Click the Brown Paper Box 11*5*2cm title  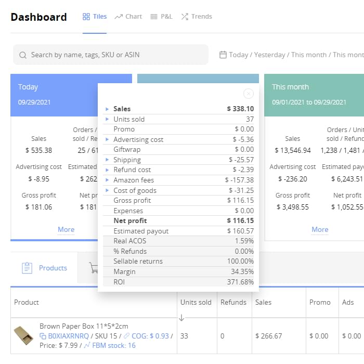click(x=84, y=326)
